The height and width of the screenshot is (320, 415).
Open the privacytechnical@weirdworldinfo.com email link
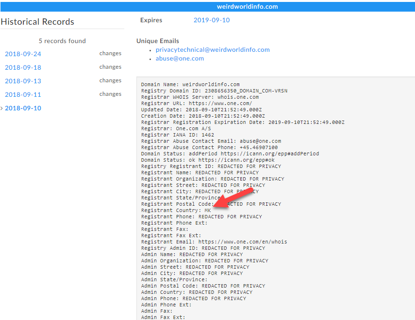213,50
